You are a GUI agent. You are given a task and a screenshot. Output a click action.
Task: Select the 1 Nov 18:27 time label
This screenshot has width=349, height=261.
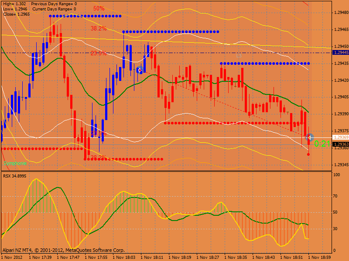coord(208,258)
